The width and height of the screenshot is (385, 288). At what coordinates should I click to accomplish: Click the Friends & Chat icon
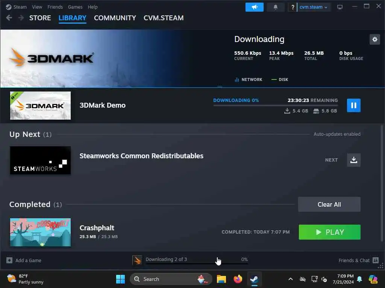(x=376, y=260)
